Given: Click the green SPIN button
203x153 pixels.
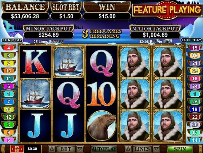Looking at the screenshot, I should (x=180, y=149).
